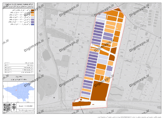Click the 'منطقه (۵) شهرداری تهران' label
Image resolution: width=164 pixels, height=118 pixels.
(19, 79)
